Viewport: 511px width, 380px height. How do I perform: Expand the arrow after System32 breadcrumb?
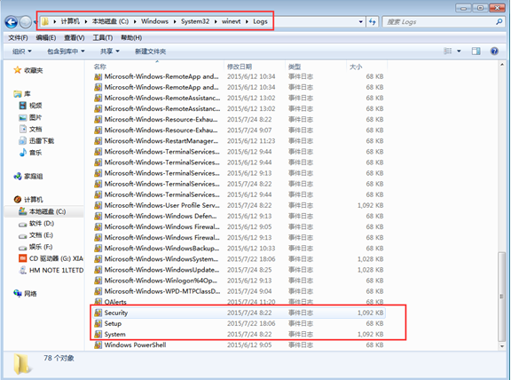click(x=216, y=22)
